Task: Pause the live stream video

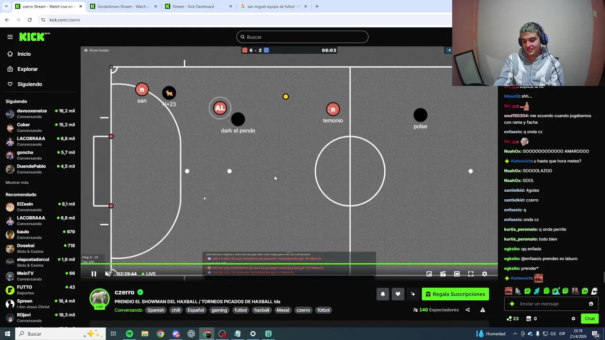Action: coord(94,274)
